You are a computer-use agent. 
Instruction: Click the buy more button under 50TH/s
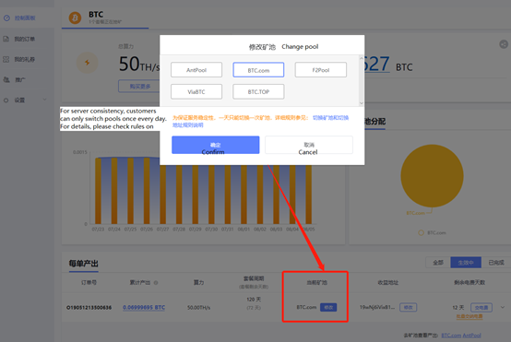[140, 87]
